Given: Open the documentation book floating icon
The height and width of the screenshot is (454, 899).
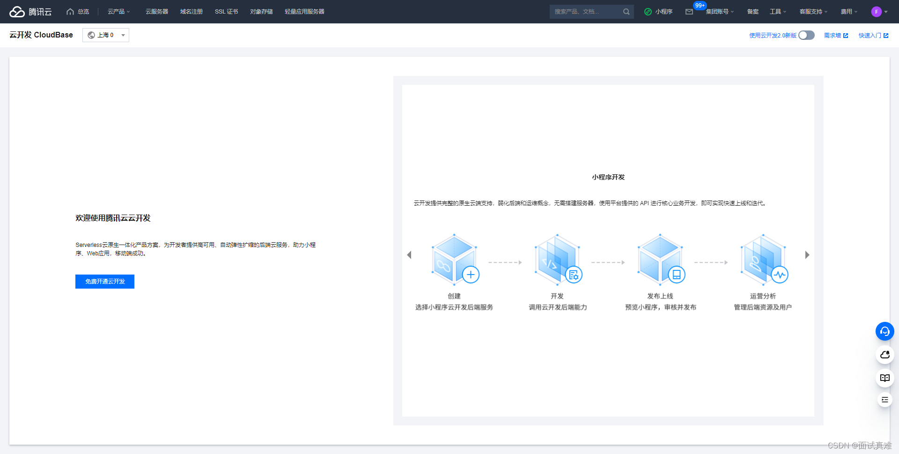Looking at the screenshot, I should tap(885, 378).
